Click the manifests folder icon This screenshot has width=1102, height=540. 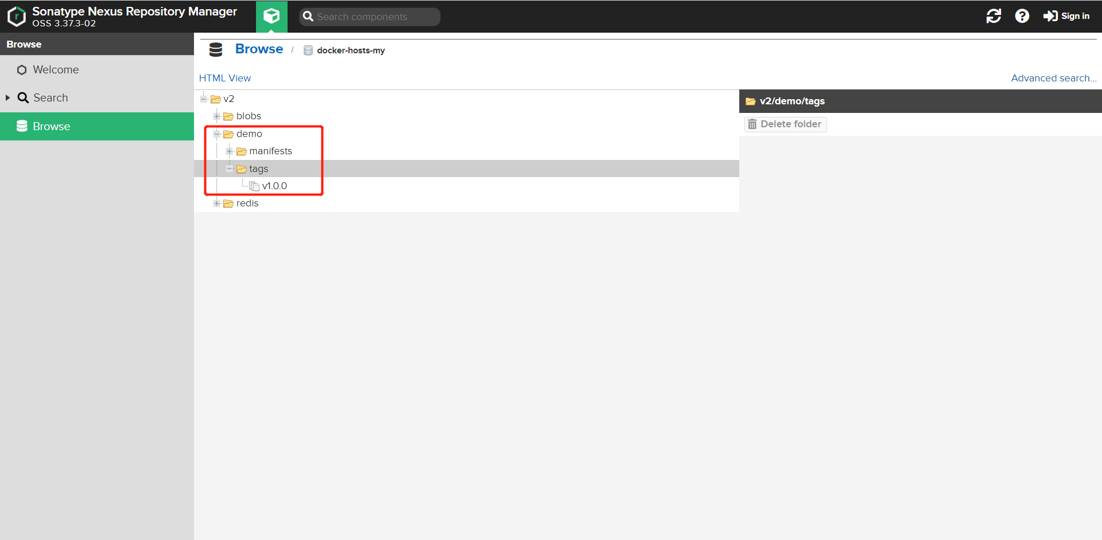click(x=242, y=151)
